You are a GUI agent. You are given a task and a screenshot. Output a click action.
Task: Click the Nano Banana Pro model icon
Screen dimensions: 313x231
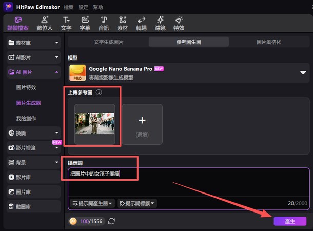point(77,73)
